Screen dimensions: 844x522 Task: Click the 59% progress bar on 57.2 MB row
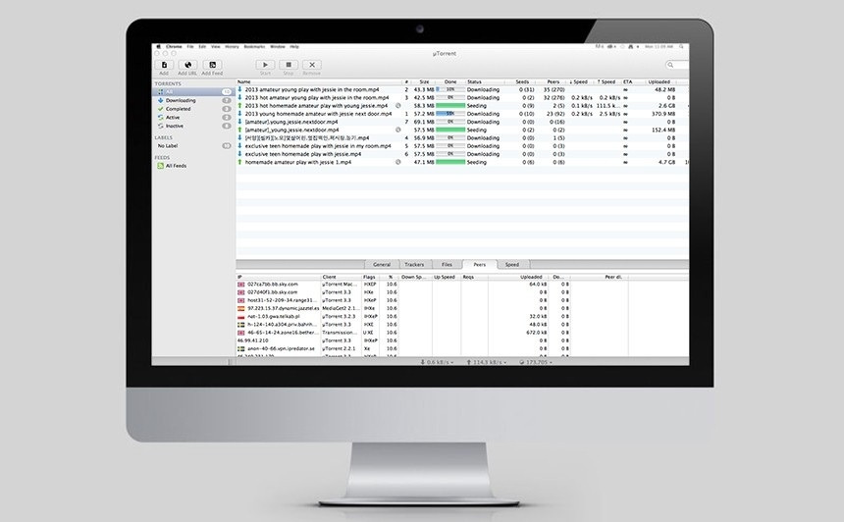(x=450, y=114)
